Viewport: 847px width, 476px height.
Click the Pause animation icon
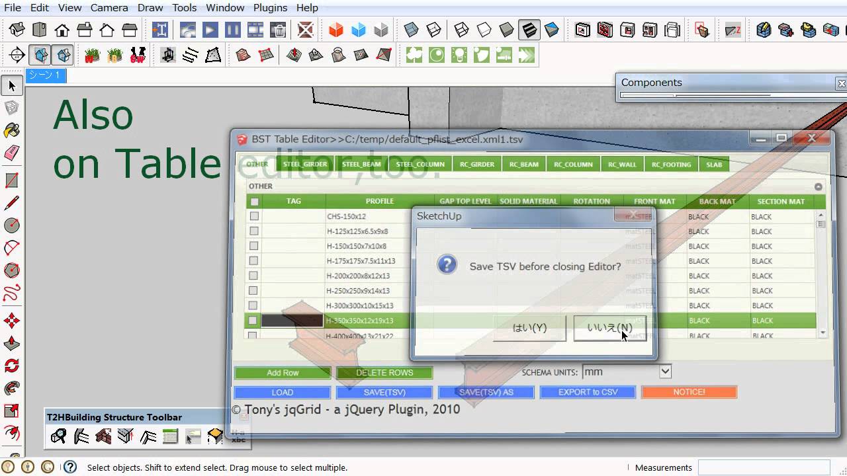point(232,30)
